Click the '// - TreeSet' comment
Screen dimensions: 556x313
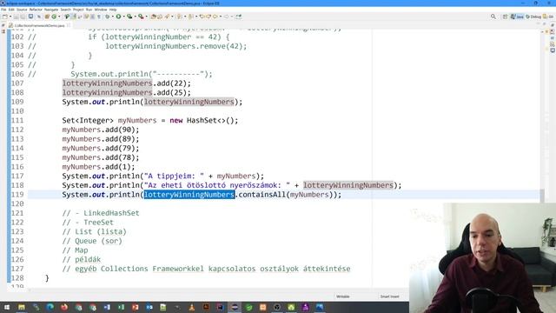(x=88, y=223)
